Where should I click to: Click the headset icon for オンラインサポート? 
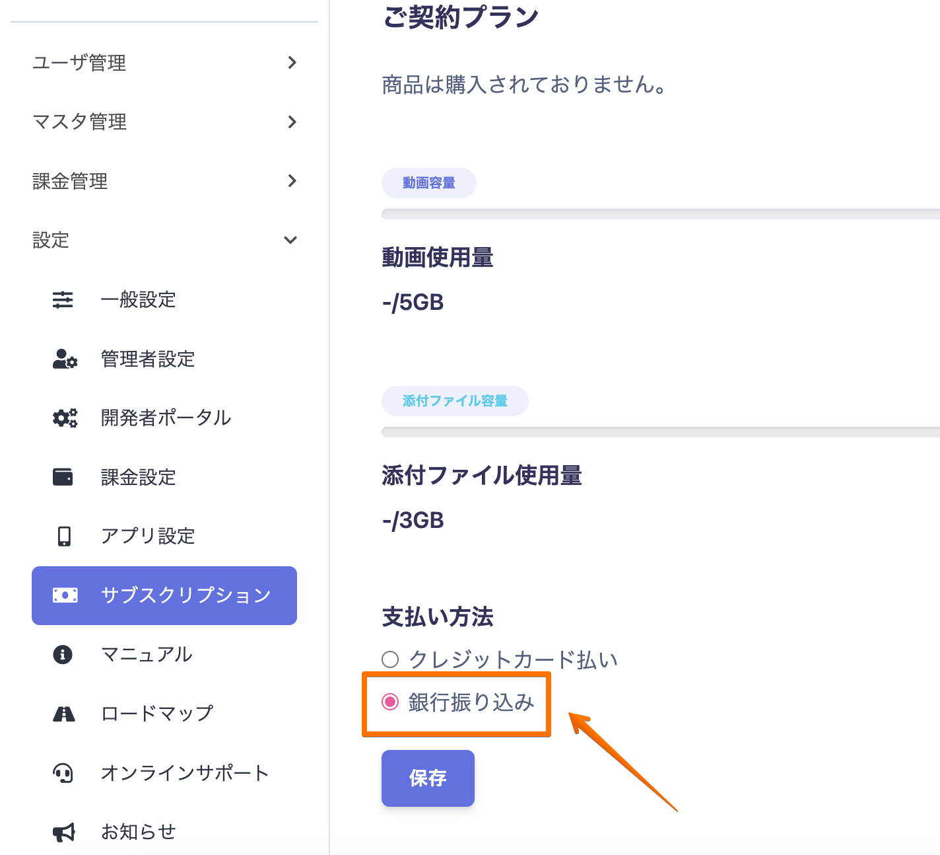point(63,772)
